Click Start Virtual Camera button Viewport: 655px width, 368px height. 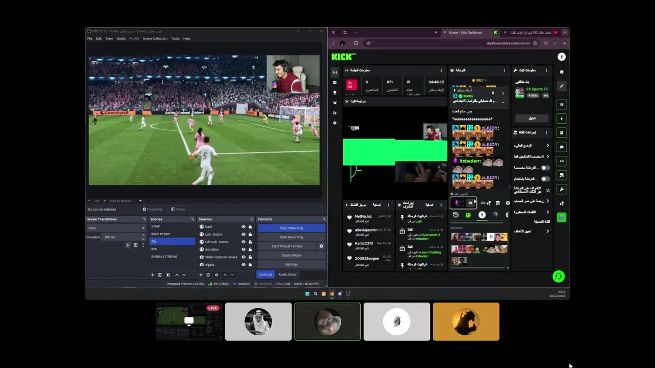point(287,246)
